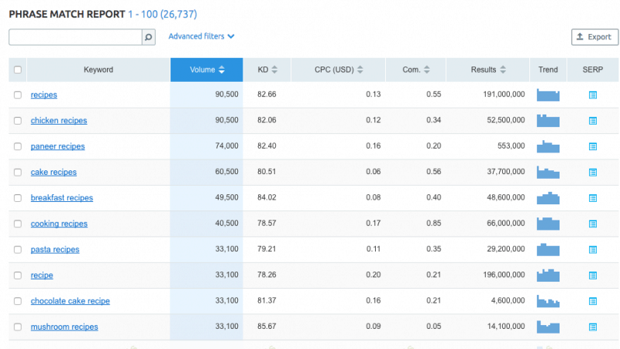Viewport: 620px width, 349px height.
Task: Sort table by KD column
Action: coord(267,70)
